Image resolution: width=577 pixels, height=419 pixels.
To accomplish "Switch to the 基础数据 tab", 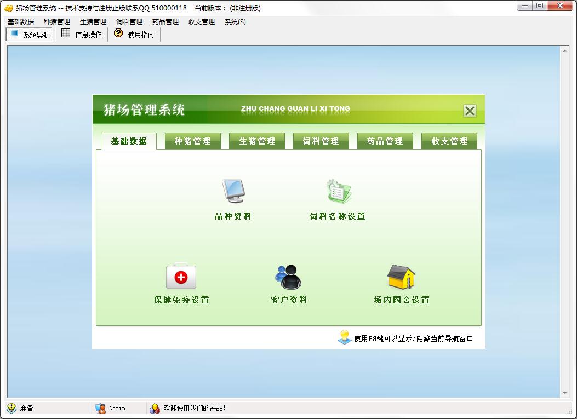I will tap(129, 141).
